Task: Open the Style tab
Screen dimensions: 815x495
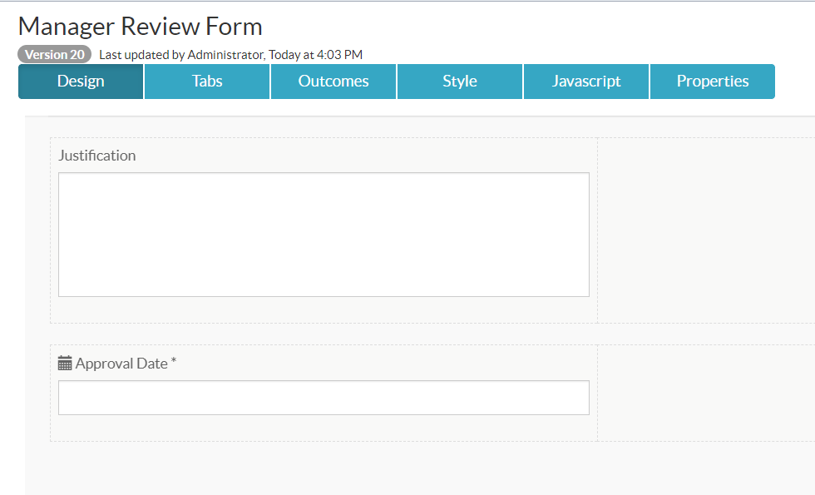Action: (x=459, y=81)
